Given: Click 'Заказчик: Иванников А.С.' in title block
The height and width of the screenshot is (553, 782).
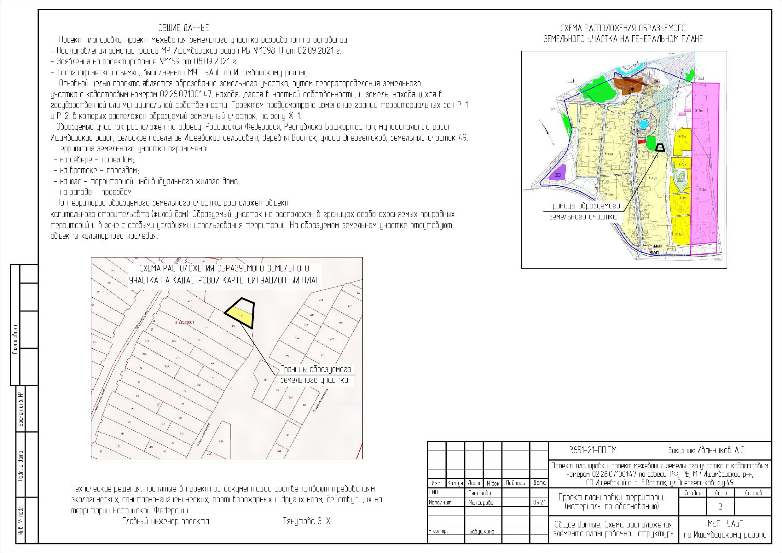Looking at the screenshot, I should pyautogui.click(x=706, y=451).
